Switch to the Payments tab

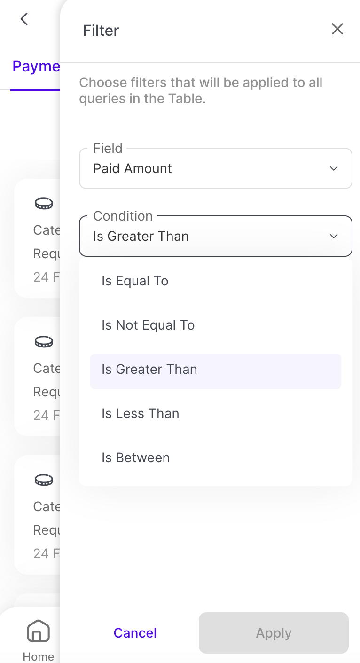(x=36, y=66)
